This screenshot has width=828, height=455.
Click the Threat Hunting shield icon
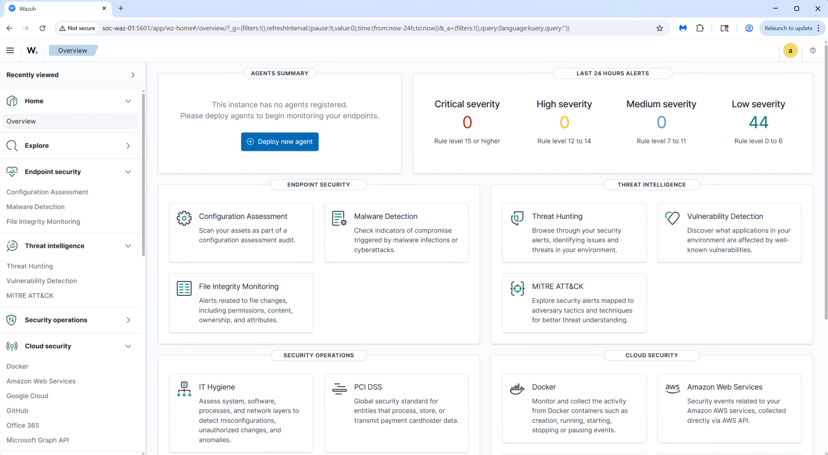click(x=517, y=218)
